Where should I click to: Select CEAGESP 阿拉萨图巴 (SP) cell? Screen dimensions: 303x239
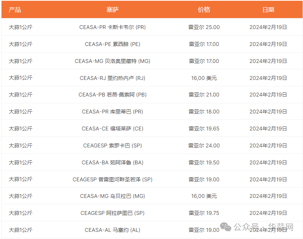112,213
